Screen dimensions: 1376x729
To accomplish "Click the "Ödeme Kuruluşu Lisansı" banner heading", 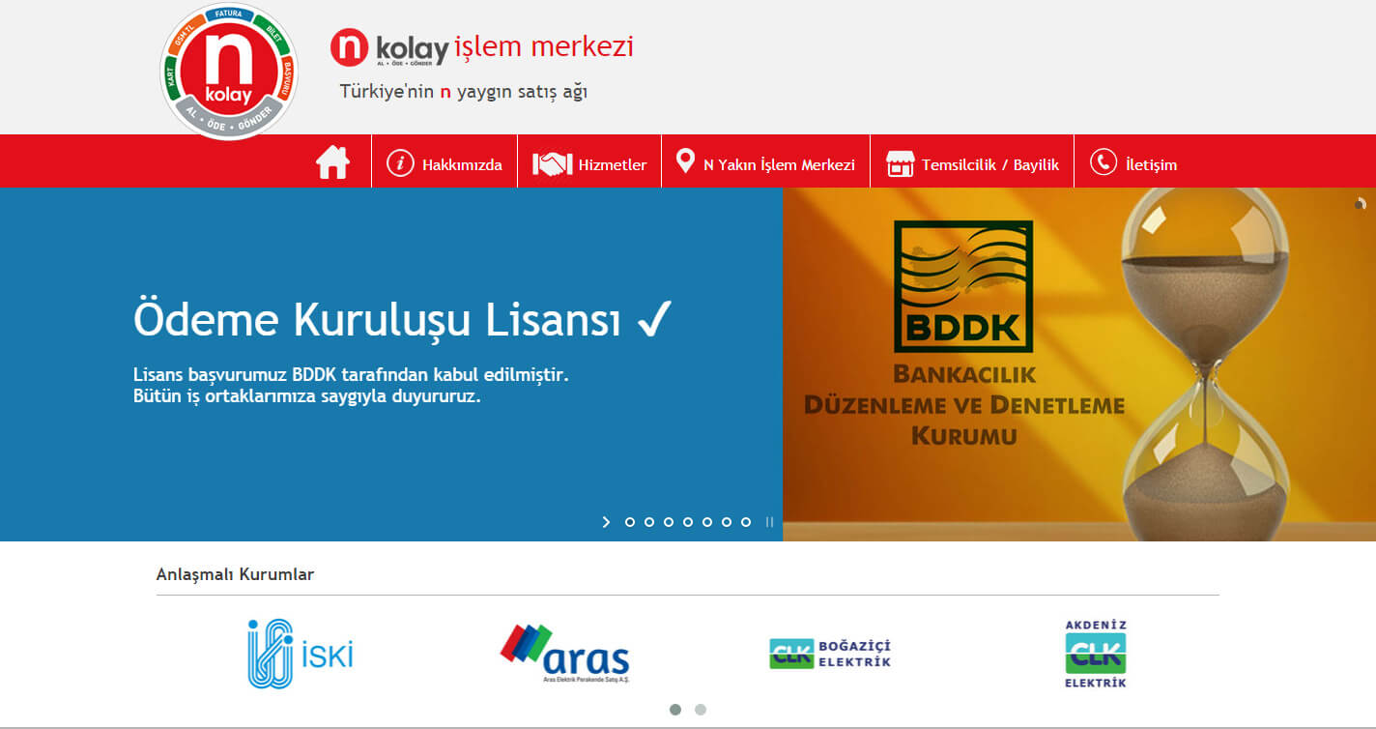I will point(403,319).
